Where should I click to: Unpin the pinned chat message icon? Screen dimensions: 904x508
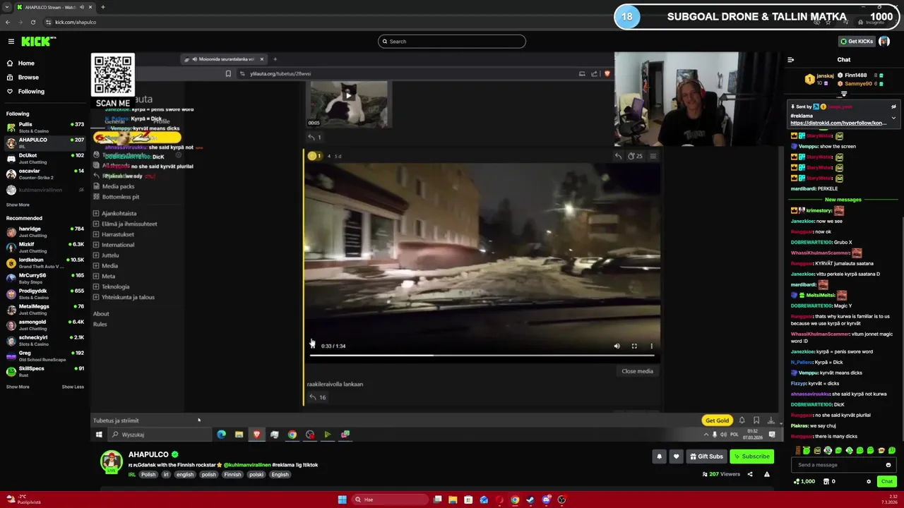pos(893,107)
